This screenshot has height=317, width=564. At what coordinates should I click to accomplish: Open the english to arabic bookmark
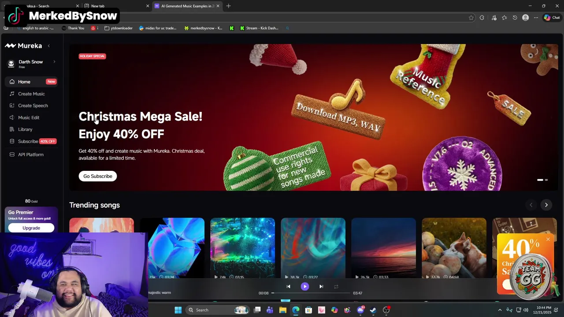[x=35, y=28]
